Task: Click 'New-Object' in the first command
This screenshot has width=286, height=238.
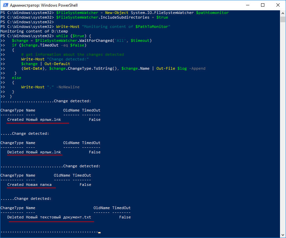Action: click(117, 13)
